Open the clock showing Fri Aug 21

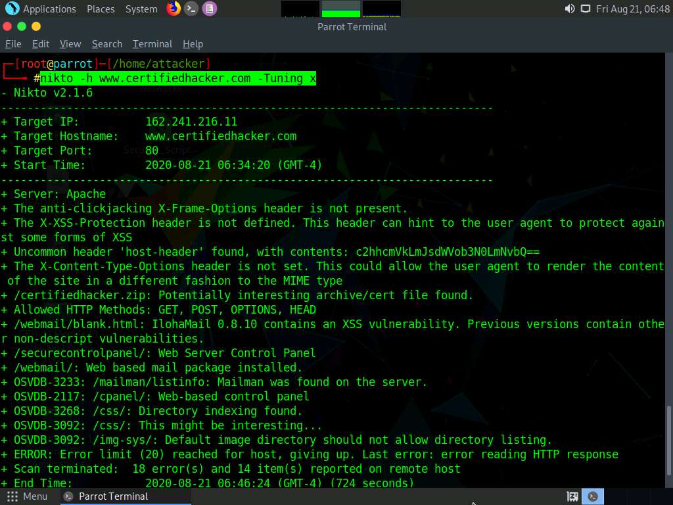pos(633,9)
